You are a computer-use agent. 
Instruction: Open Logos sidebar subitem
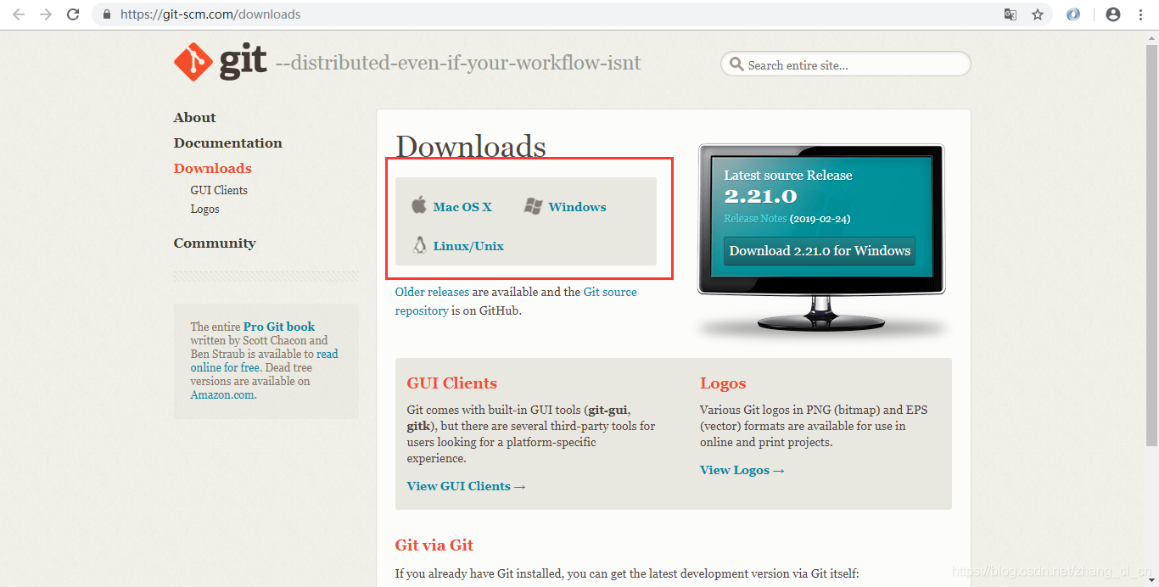(204, 209)
